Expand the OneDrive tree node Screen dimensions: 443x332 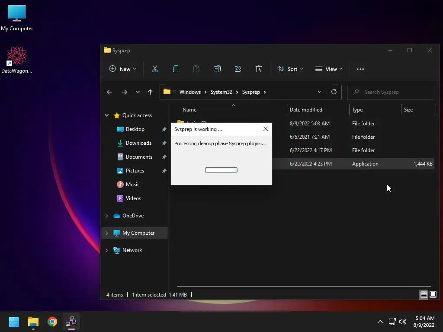(x=106, y=216)
